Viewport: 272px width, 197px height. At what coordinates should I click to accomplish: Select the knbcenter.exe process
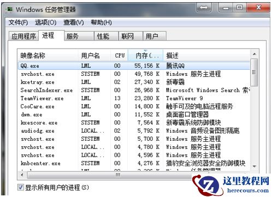134,163
